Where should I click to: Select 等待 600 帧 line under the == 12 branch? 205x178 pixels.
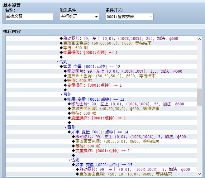[102, 80]
